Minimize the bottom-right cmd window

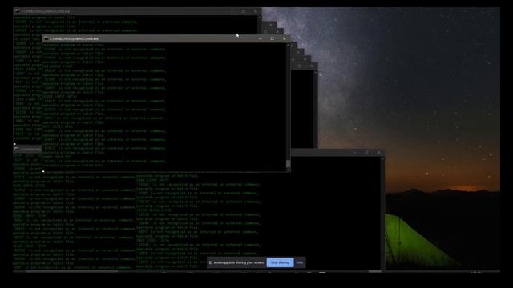click(x=355, y=153)
